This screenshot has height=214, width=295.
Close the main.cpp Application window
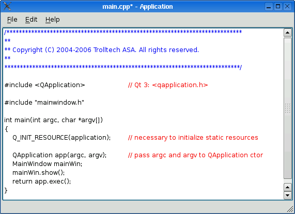point(287,7)
